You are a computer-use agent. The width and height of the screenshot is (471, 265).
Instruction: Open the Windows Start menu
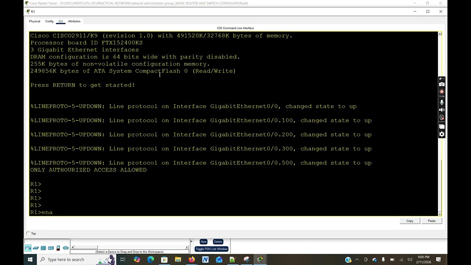point(30,259)
